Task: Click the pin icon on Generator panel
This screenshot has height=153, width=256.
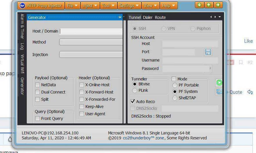Action: [x=120, y=17]
